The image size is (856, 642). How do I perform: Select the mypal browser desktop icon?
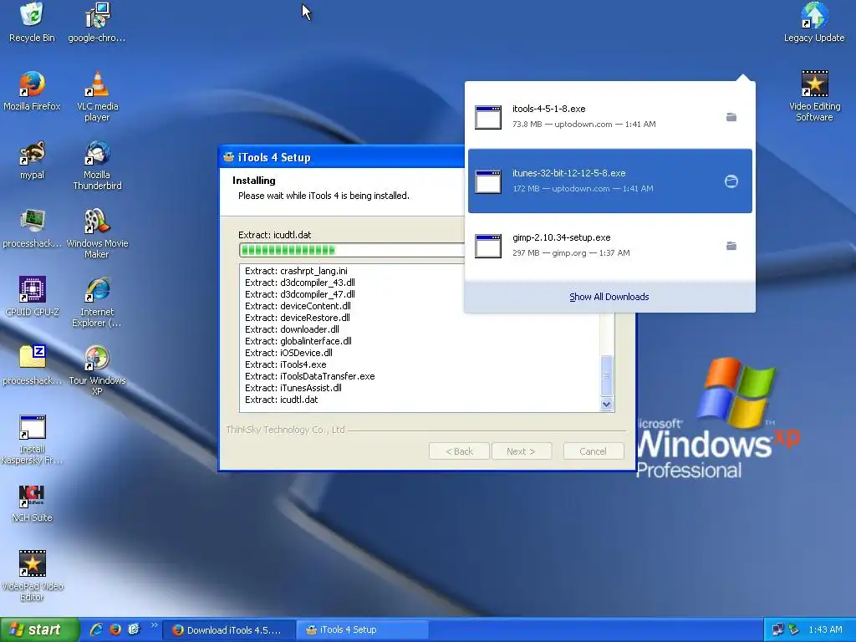coord(32,160)
